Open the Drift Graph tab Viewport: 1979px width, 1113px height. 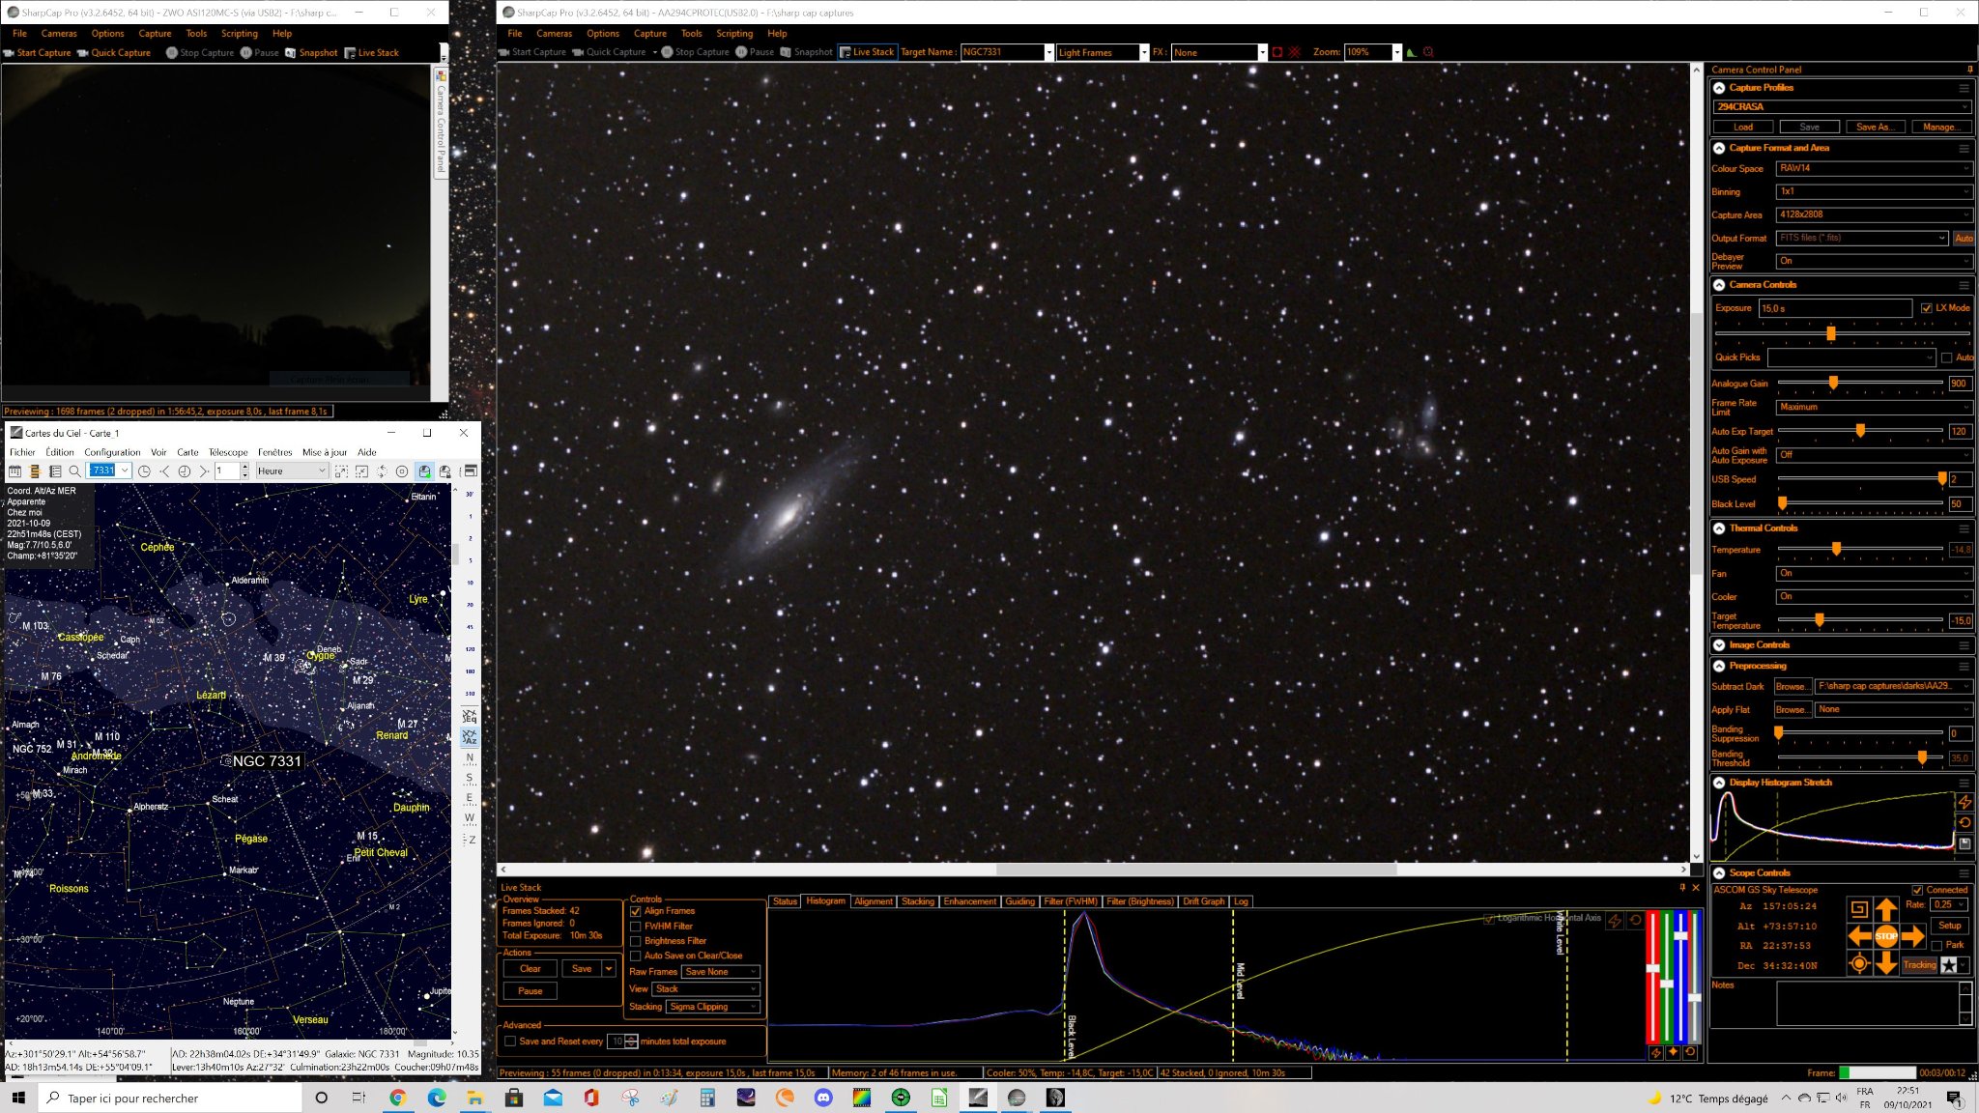click(1204, 901)
